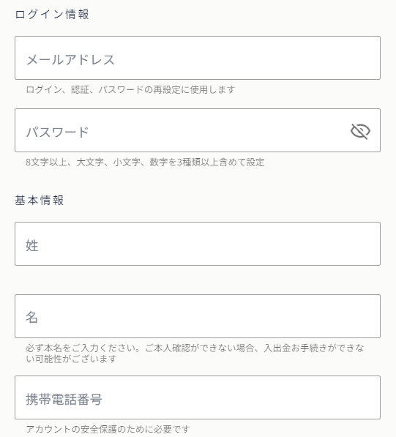Click the email hint about ログイン、認証、パスワードの再設定
Viewport: 396px width, 437px height.
pyautogui.click(x=130, y=90)
